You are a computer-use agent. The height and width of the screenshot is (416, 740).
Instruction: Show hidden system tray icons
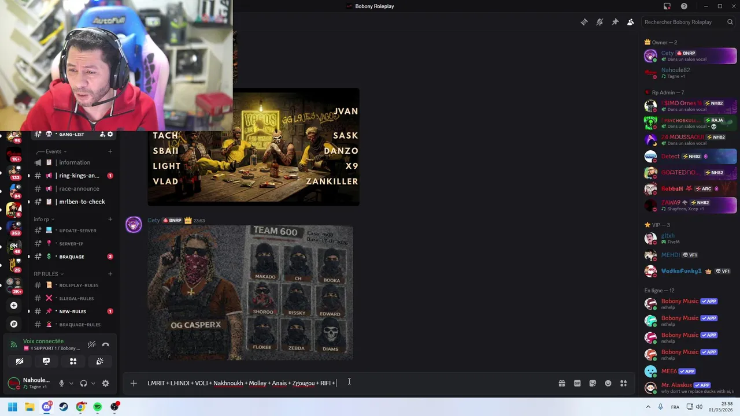pos(648,407)
